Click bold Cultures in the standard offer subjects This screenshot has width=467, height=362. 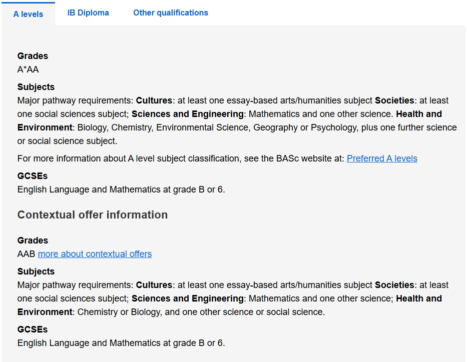pos(154,100)
